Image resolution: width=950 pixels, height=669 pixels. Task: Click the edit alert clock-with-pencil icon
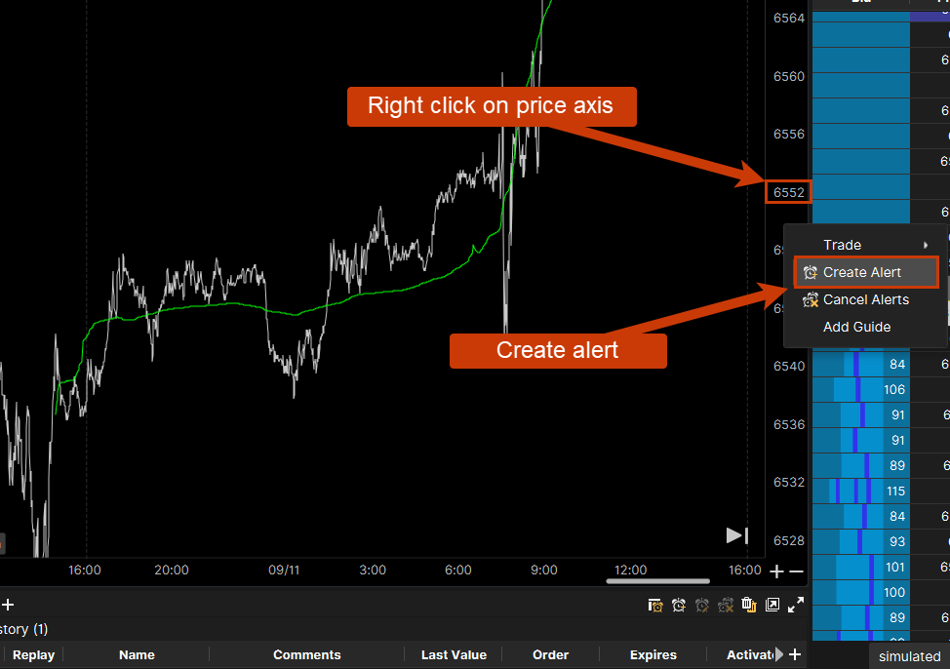tap(702, 605)
